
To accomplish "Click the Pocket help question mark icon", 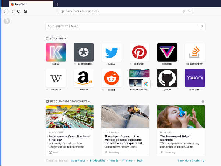I will click(x=203, y=101).
